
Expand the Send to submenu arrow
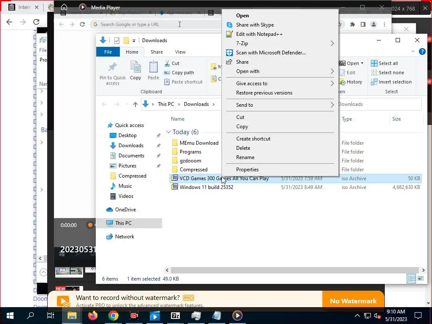click(x=332, y=105)
